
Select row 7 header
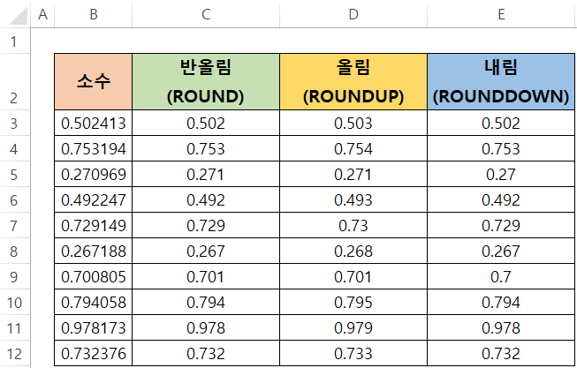coord(15,225)
